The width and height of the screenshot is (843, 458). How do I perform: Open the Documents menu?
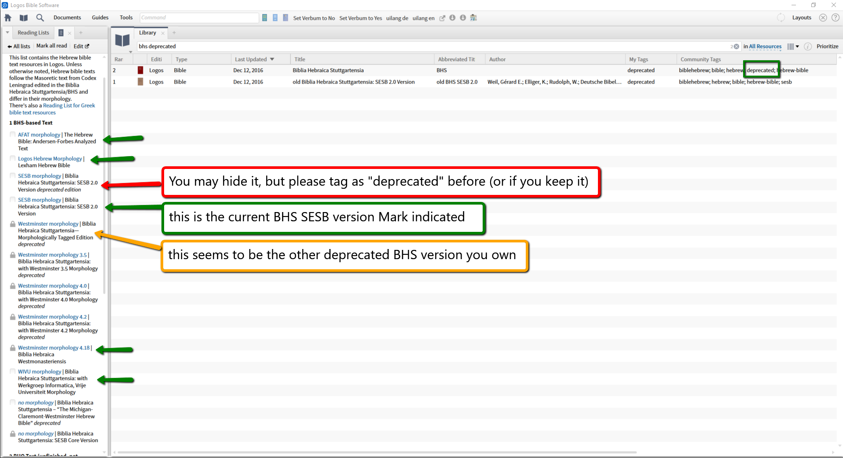pos(67,18)
